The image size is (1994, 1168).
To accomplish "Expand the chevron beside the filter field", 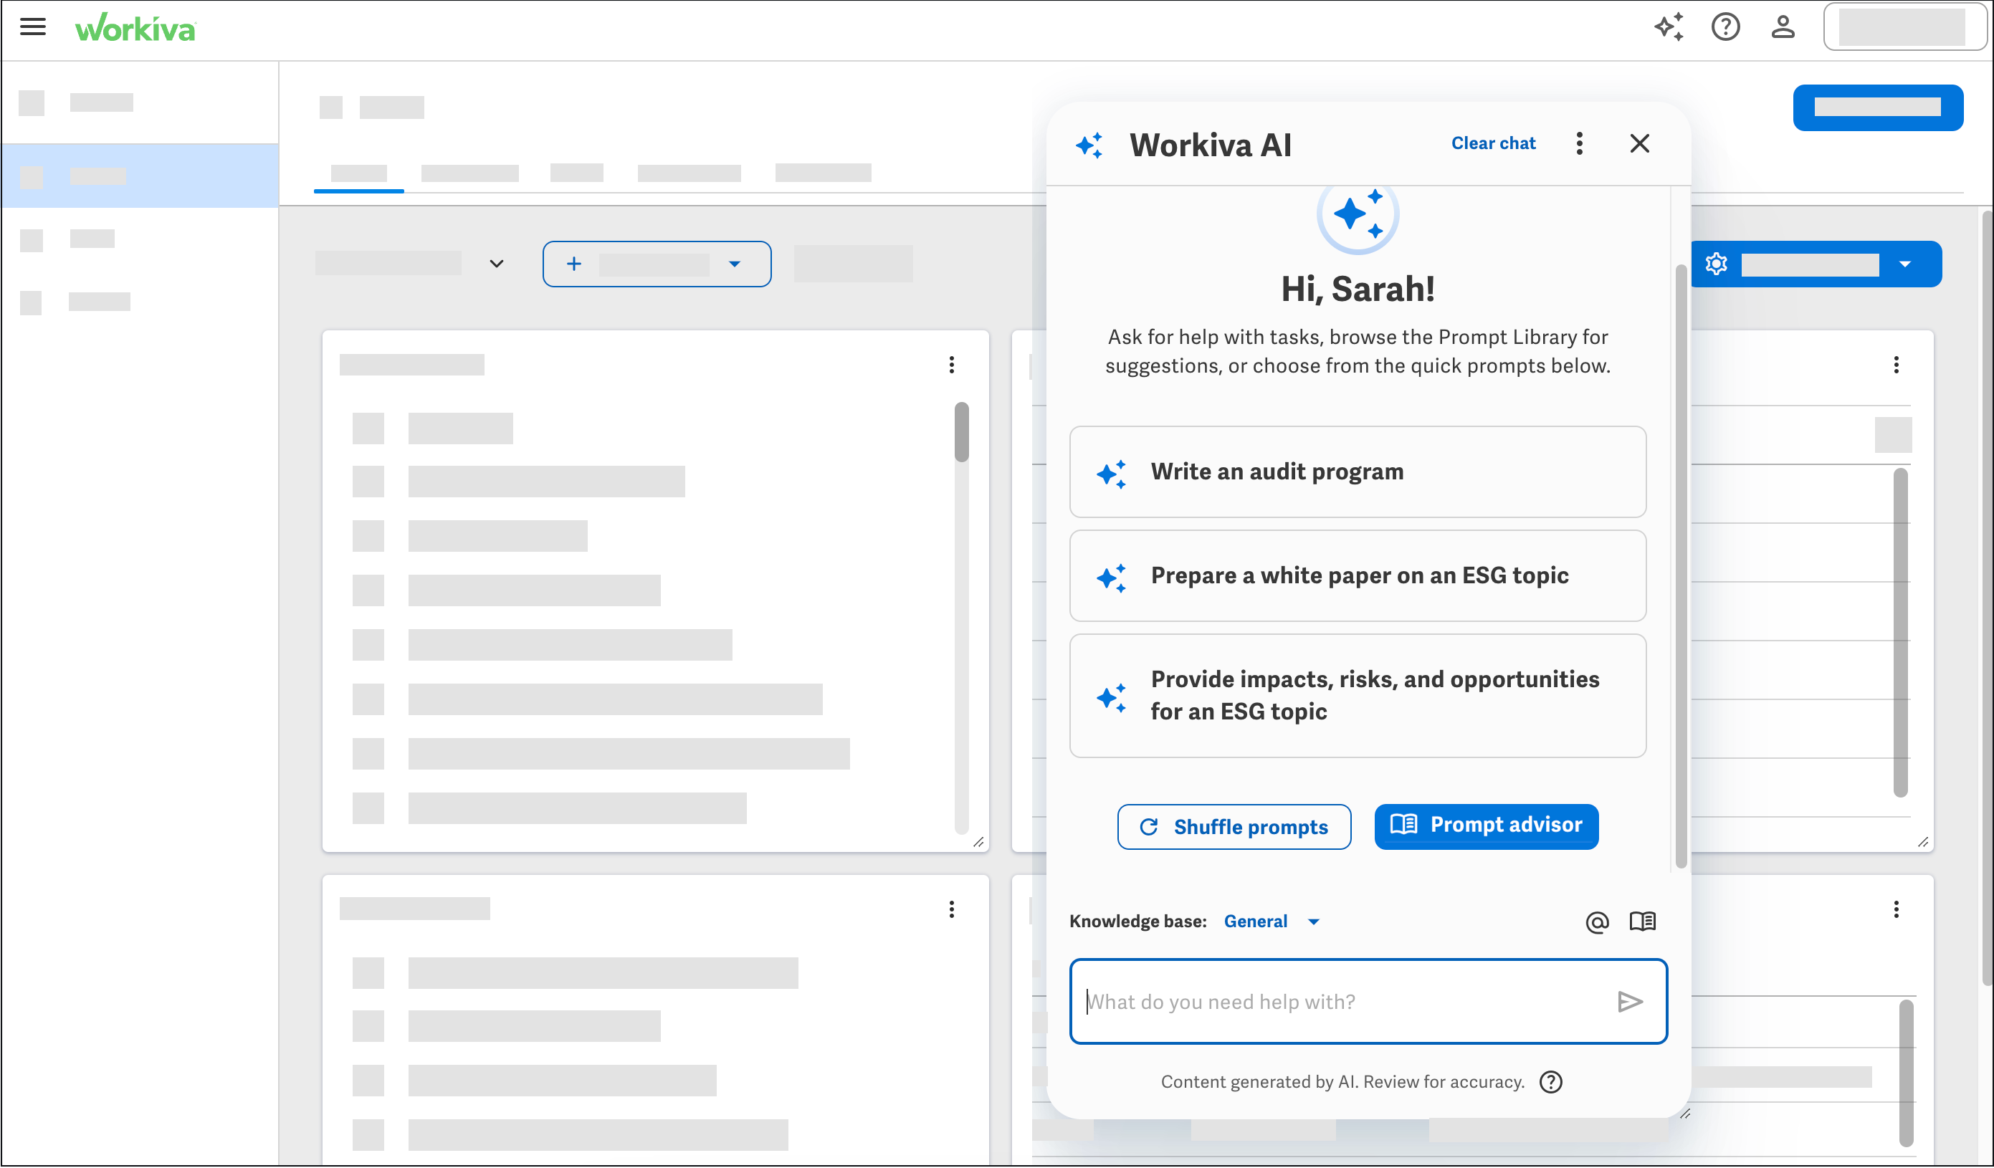I will pyautogui.click(x=496, y=264).
